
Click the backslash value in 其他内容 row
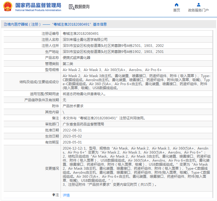pos(63,112)
